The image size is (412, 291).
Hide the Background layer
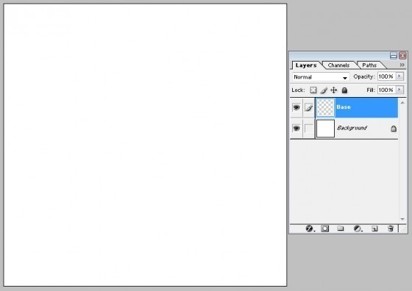[x=296, y=128]
